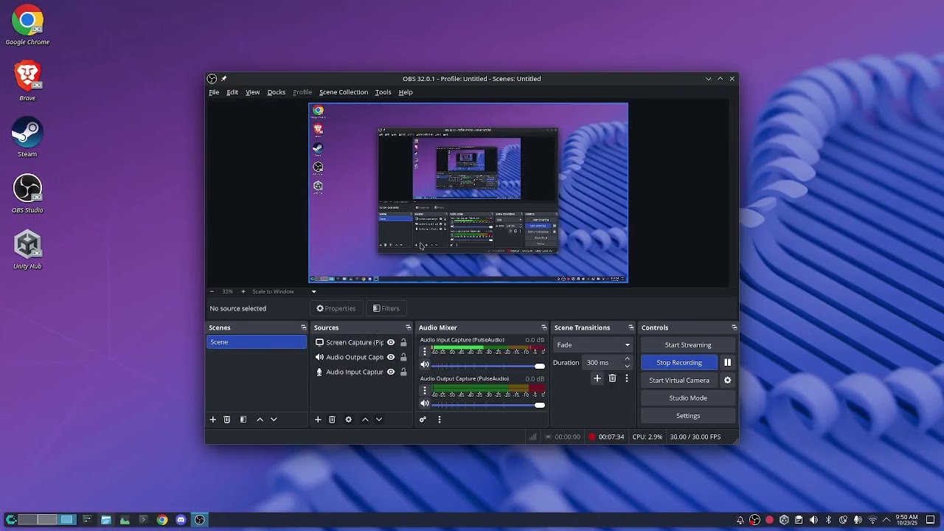This screenshot has height=531, width=944.
Task: Start the Virtual Camera
Action: [x=679, y=381]
